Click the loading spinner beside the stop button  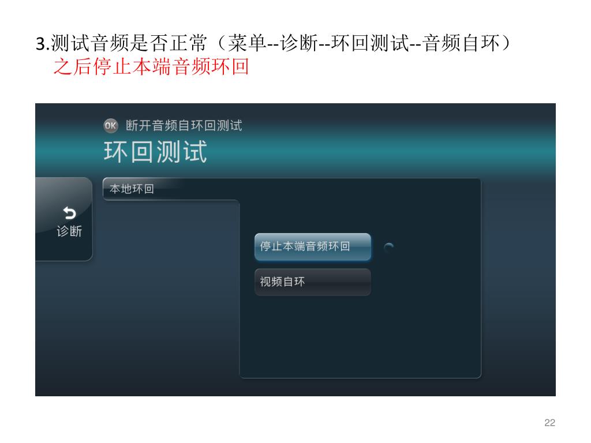(388, 247)
